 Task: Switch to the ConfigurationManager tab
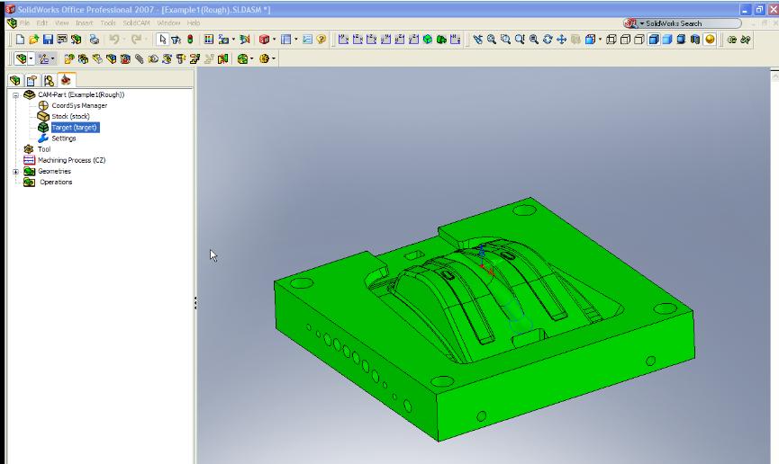(49, 80)
